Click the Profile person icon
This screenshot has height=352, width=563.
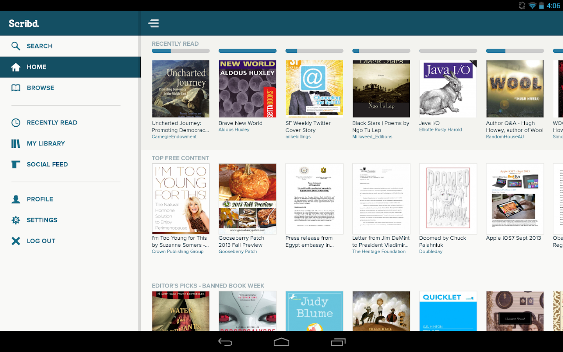pyautogui.click(x=16, y=199)
